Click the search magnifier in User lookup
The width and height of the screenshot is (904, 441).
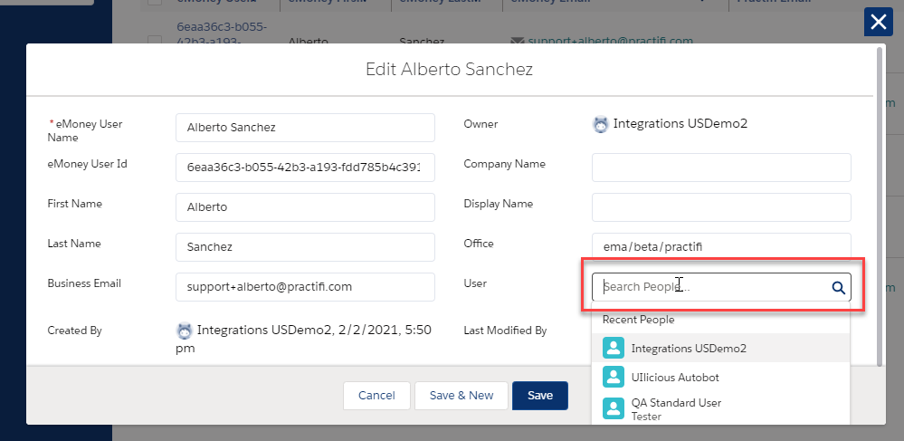838,287
